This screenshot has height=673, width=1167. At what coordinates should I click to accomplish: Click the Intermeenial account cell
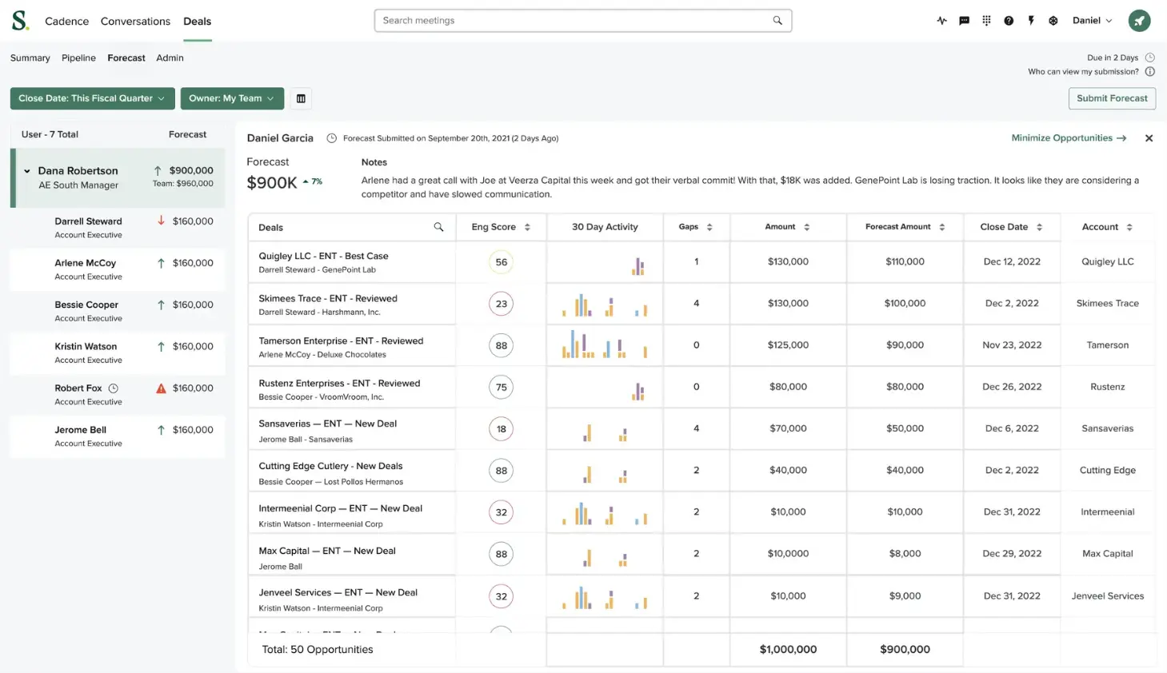pyautogui.click(x=1107, y=512)
